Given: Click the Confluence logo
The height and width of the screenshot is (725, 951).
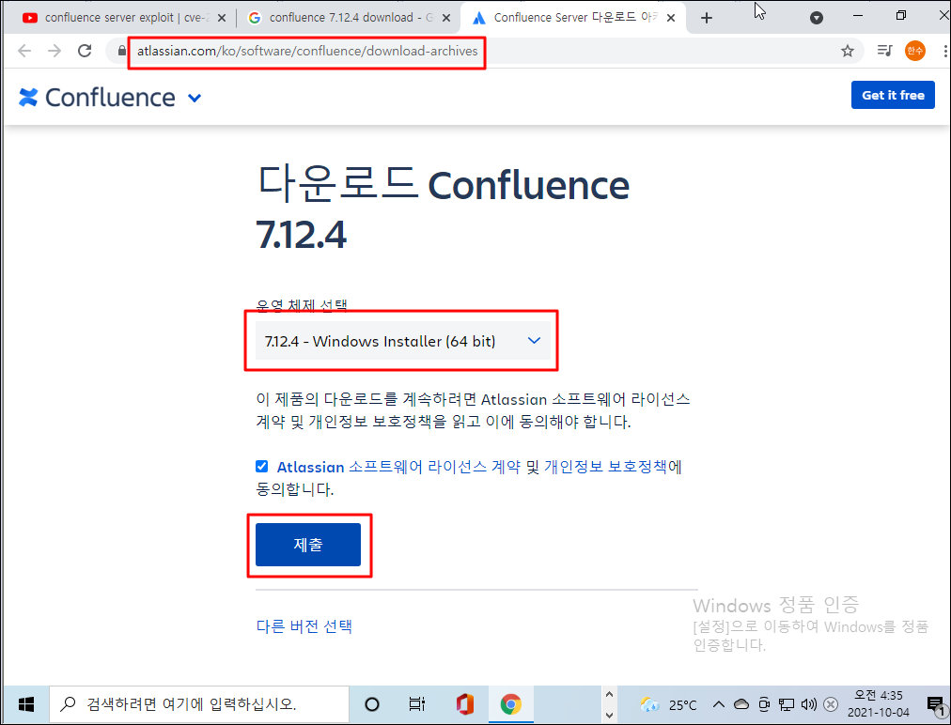Looking at the screenshot, I should point(97,97).
